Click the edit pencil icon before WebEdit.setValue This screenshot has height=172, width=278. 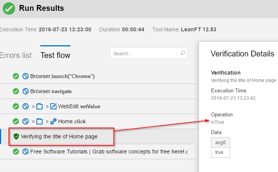53,106
